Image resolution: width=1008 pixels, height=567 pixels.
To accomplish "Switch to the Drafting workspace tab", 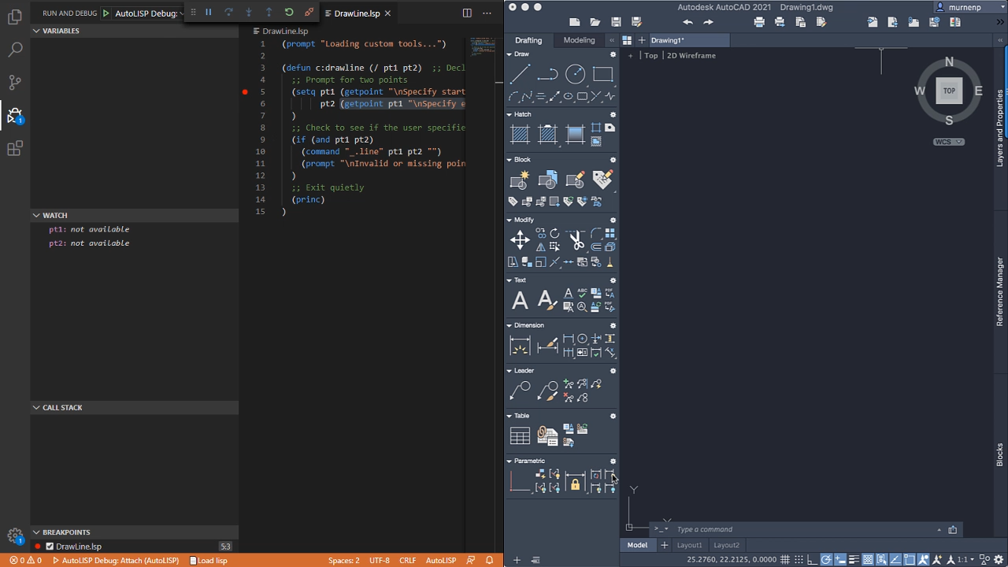I will coord(528,40).
